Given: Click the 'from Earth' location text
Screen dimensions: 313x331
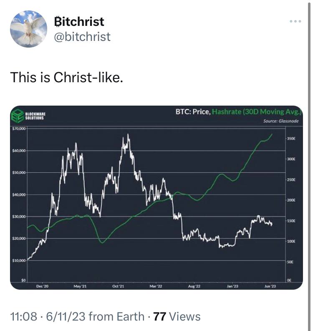Looking at the screenshot, I should tap(116, 316).
